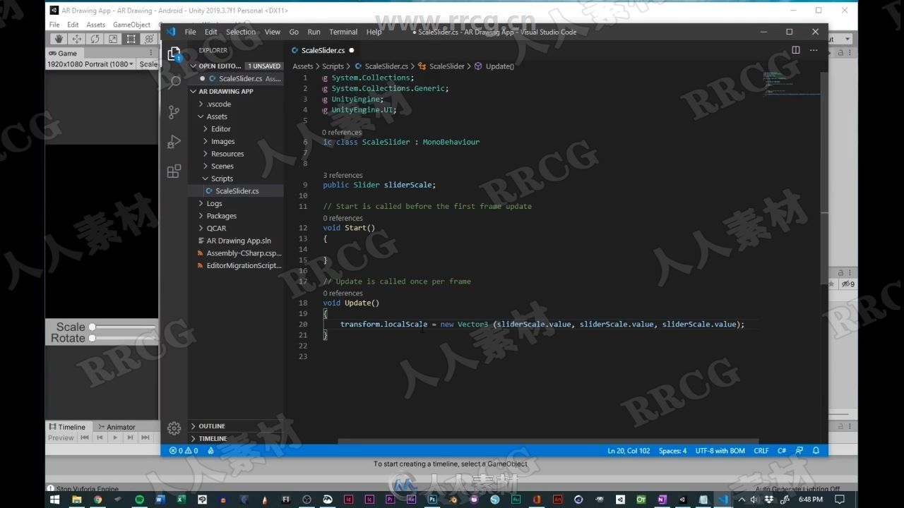Open Windows Action Center

click(x=841, y=500)
